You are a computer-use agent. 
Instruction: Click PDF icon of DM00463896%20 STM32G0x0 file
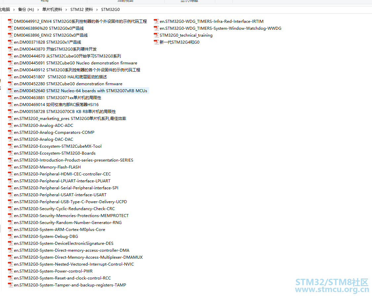click(10, 28)
